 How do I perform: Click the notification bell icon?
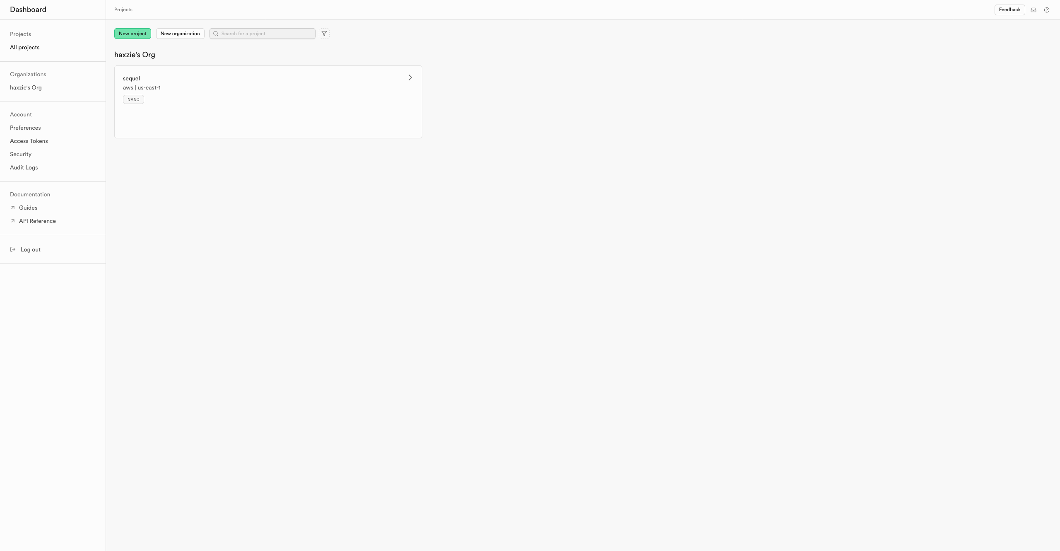[x=1033, y=10]
